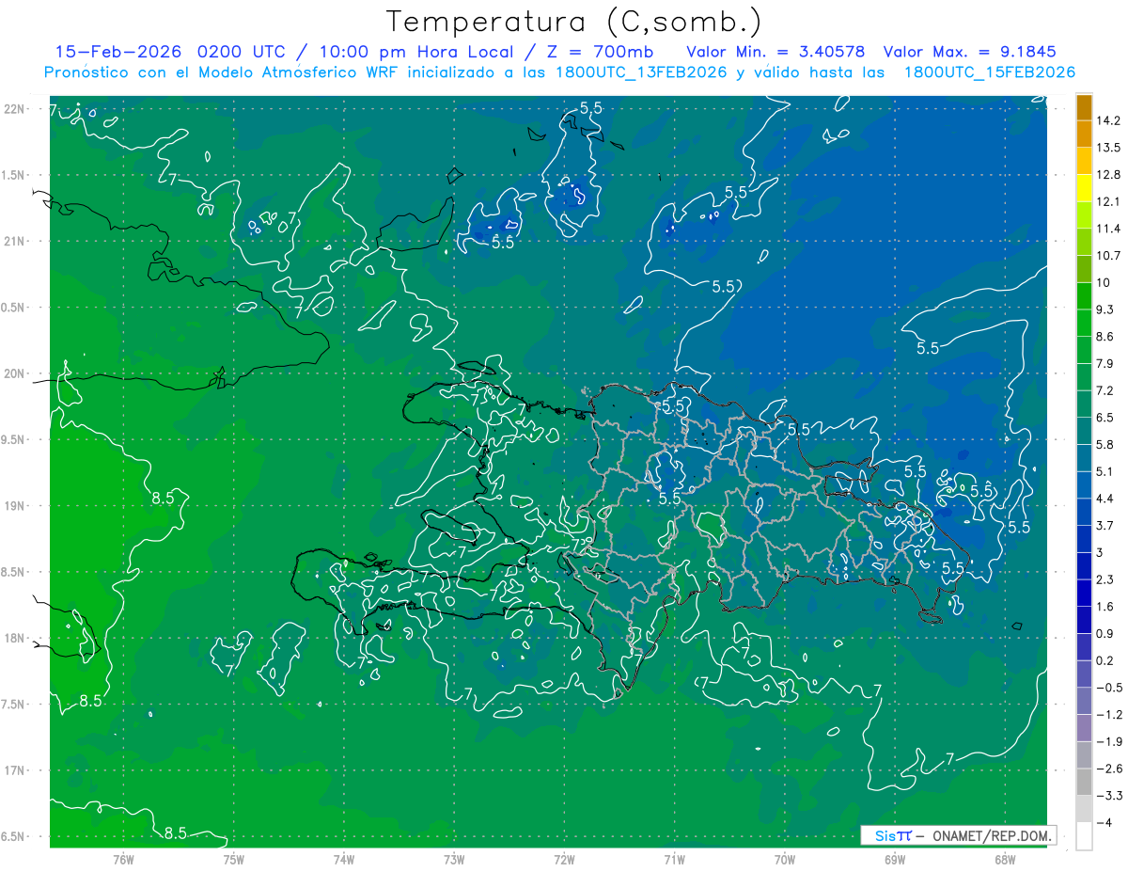Image resolution: width=1128 pixels, height=872 pixels.
Task: Click the '19N' latitude axis label
Action: 16,506
